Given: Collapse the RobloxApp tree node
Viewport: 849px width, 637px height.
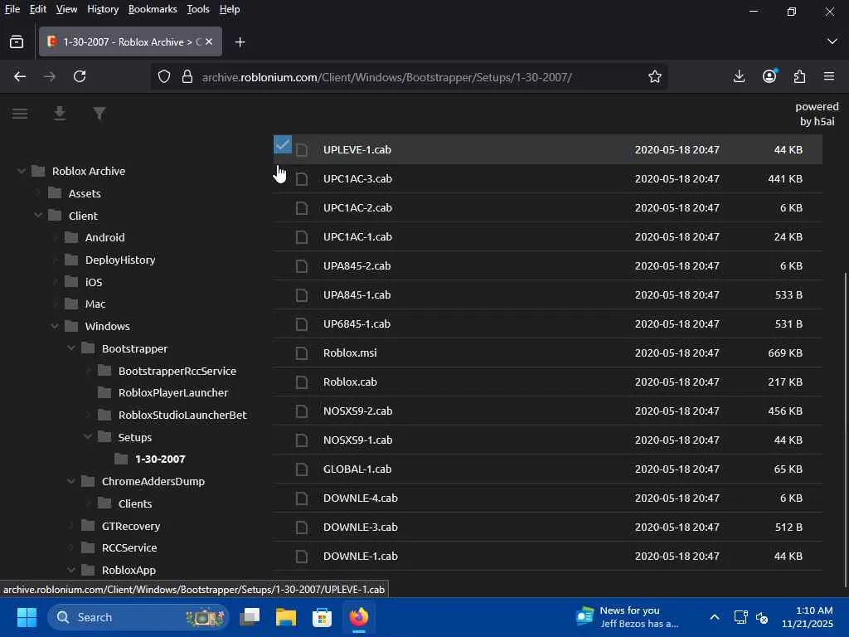Looking at the screenshot, I should [71, 570].
